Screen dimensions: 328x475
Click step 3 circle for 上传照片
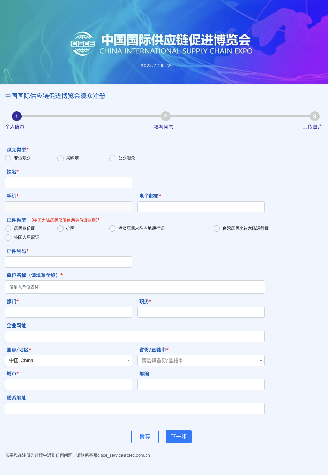click(314, 116)
